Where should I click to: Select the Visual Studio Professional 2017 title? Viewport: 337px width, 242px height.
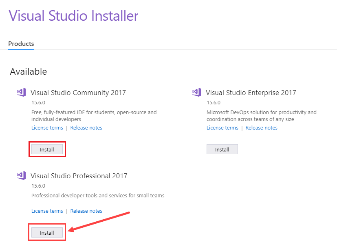[79, 176]
